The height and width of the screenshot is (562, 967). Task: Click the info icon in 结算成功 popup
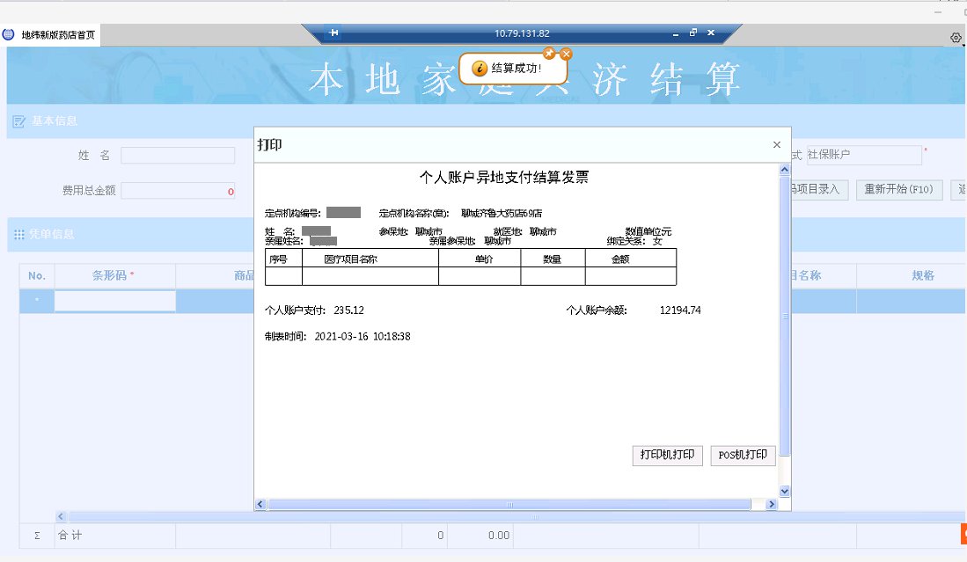click(479, 69)
